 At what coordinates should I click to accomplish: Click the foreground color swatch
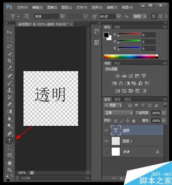(106, 35)
